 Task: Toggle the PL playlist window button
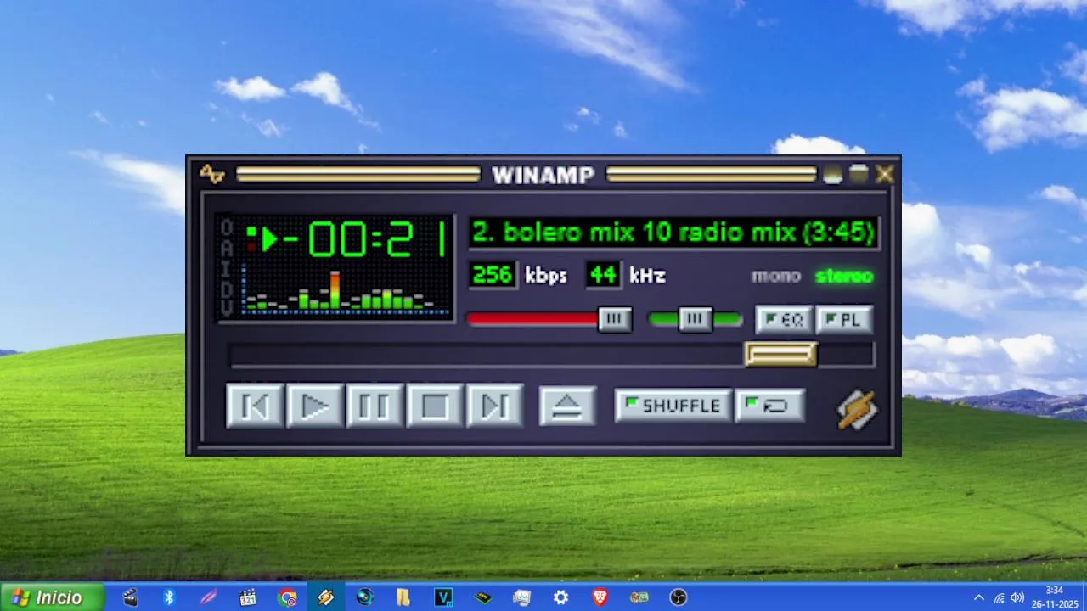844,319
